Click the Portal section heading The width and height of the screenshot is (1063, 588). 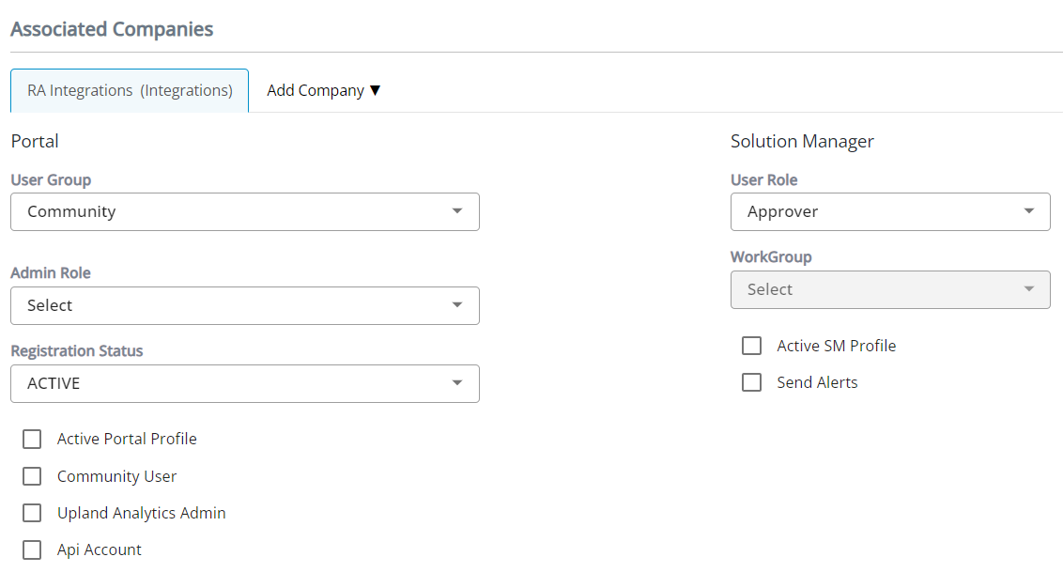point(35,141)
